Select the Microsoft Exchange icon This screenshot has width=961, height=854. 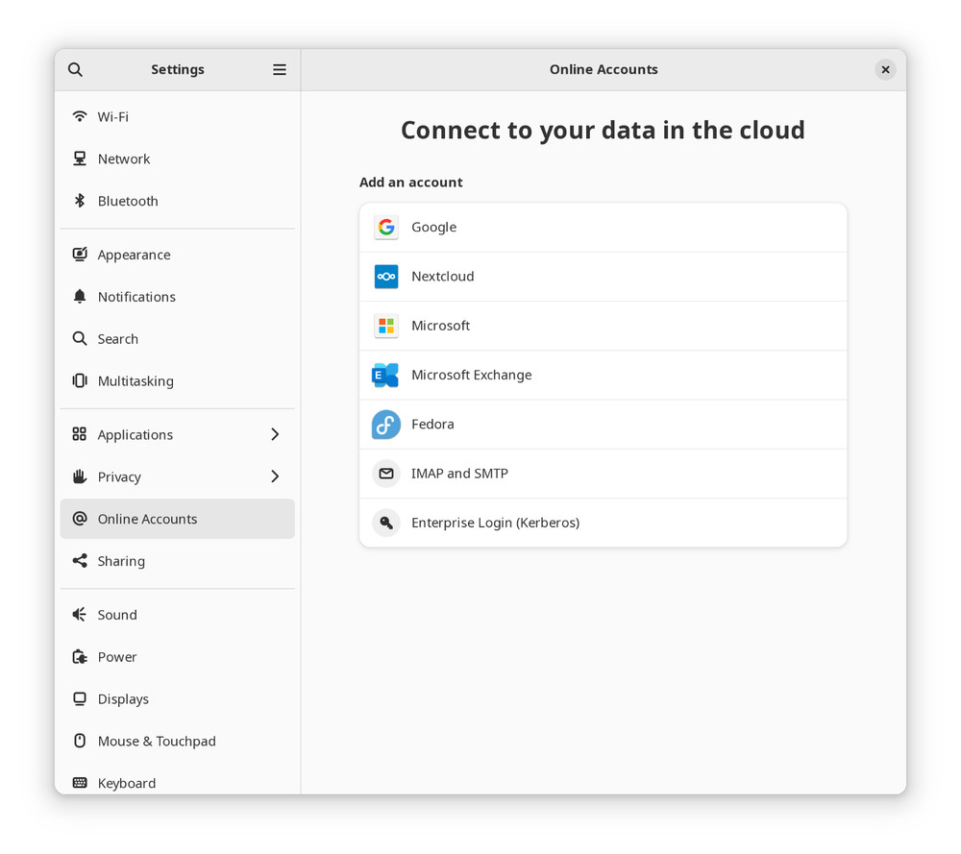[x=385, y=375]
